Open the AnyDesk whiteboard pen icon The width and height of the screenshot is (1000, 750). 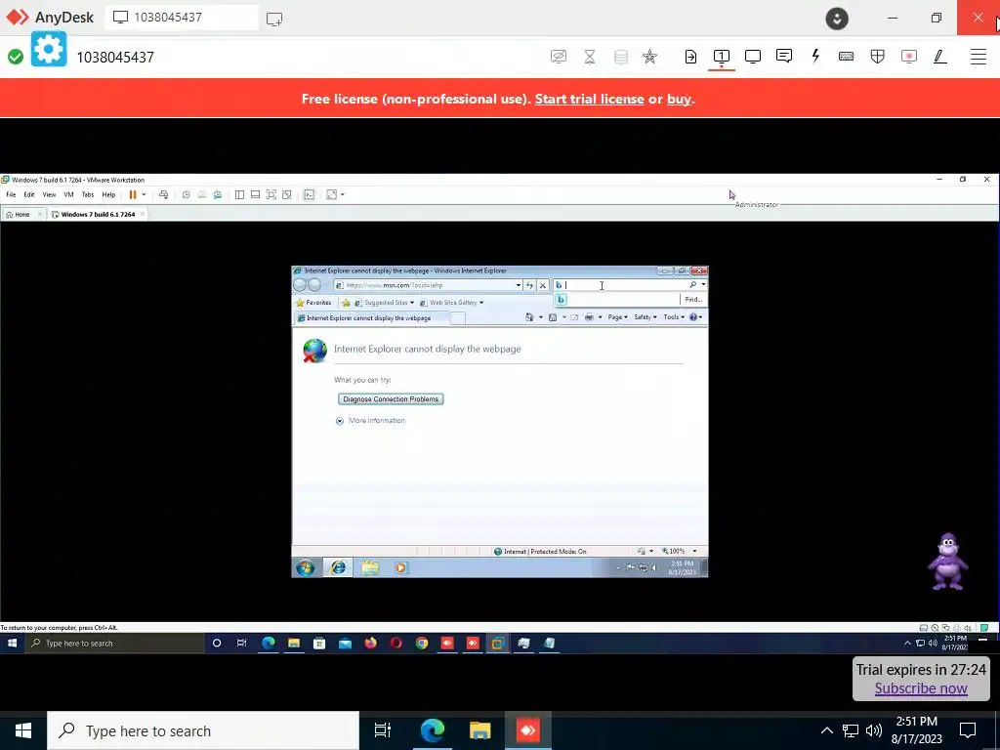pos(940,56)
